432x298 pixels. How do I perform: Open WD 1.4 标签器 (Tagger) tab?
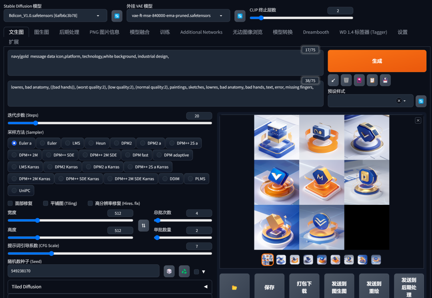click(x=363, y=32)
